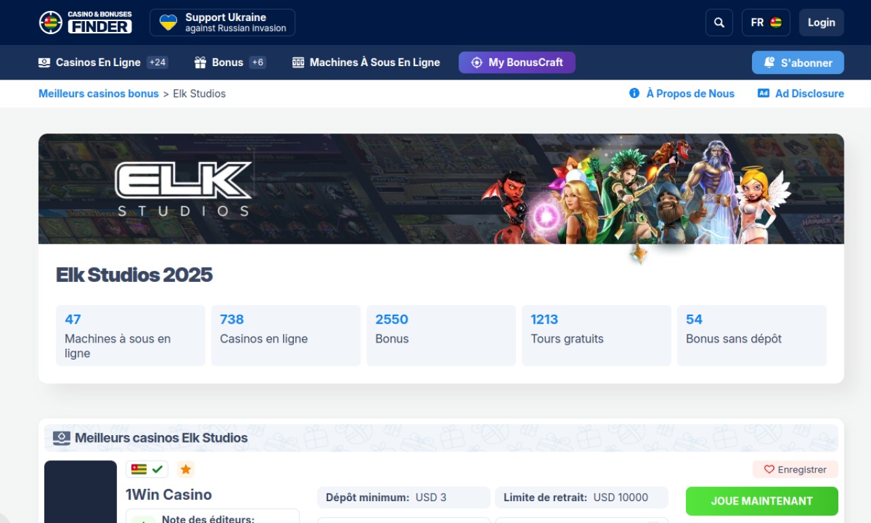
Task: Go to Meilleurs casinos bonus breadcrumb
Action: tap(99, 93)
